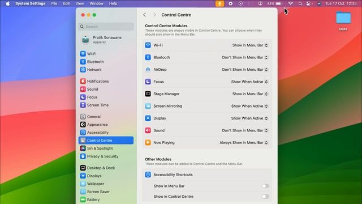Open Spotlight search in menu bar
362x204 pixels.
tap(300, 3)
